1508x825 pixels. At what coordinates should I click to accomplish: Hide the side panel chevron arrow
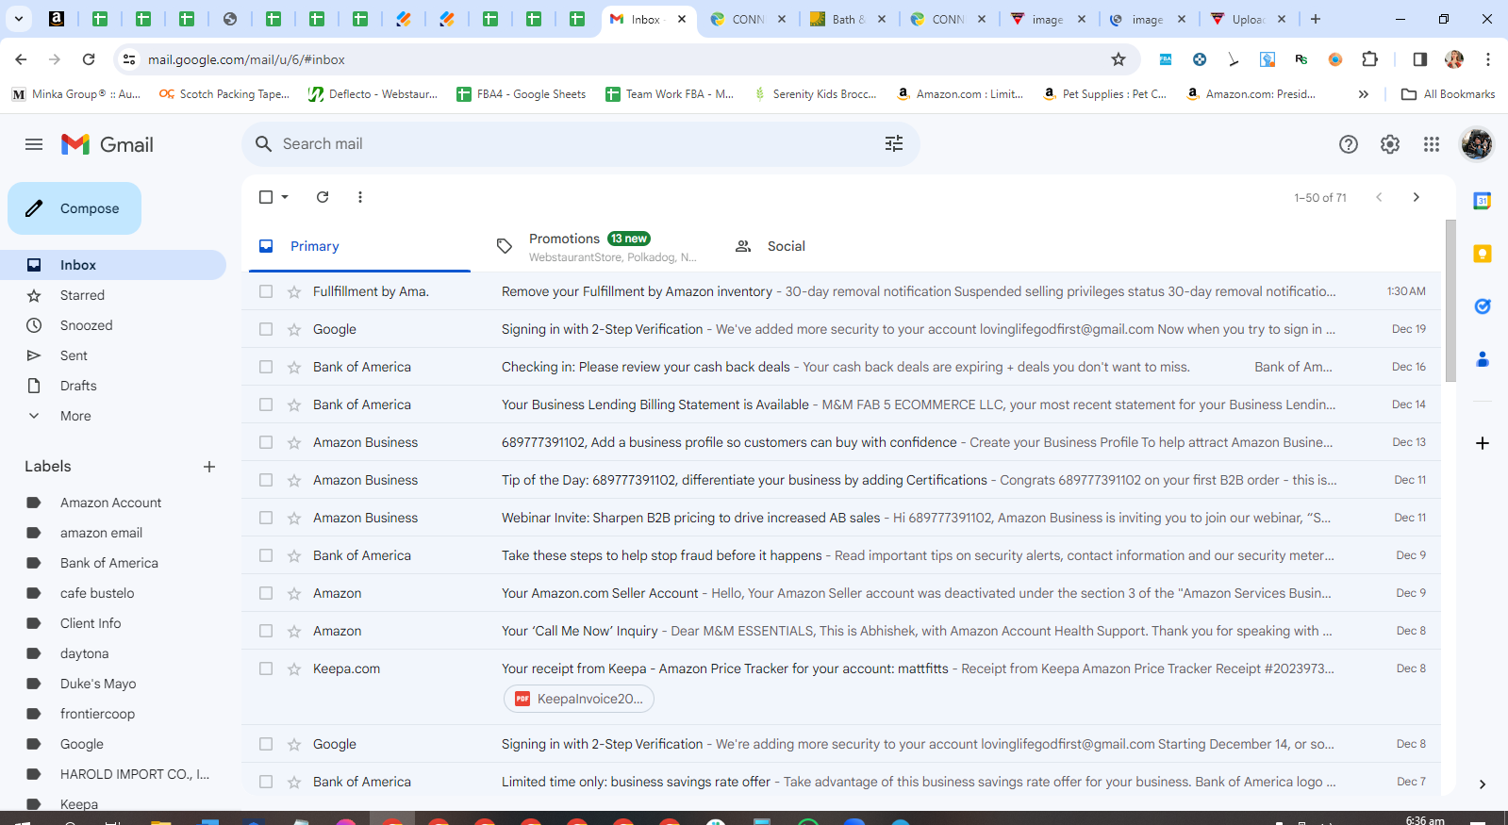1483,784
